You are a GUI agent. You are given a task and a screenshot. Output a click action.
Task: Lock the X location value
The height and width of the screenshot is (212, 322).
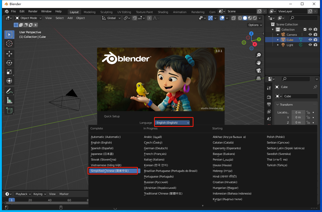point(308,112)
